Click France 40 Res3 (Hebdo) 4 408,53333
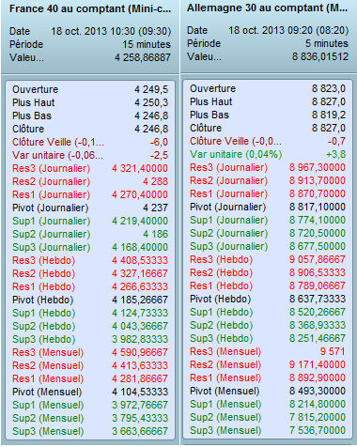Screen dimensions: 357x447 90,260
